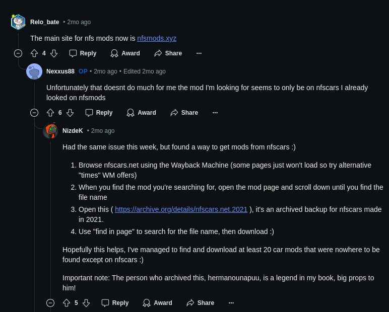Open more options on Nexxus88's comment
Viewport: 389px width, 312px height.
click(x=215, y=113)
